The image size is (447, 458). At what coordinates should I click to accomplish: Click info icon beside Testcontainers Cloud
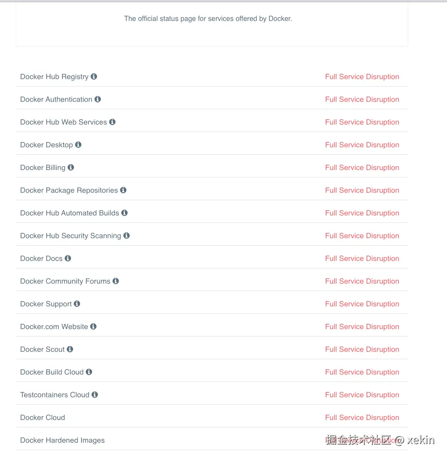[x=95, y=395]
